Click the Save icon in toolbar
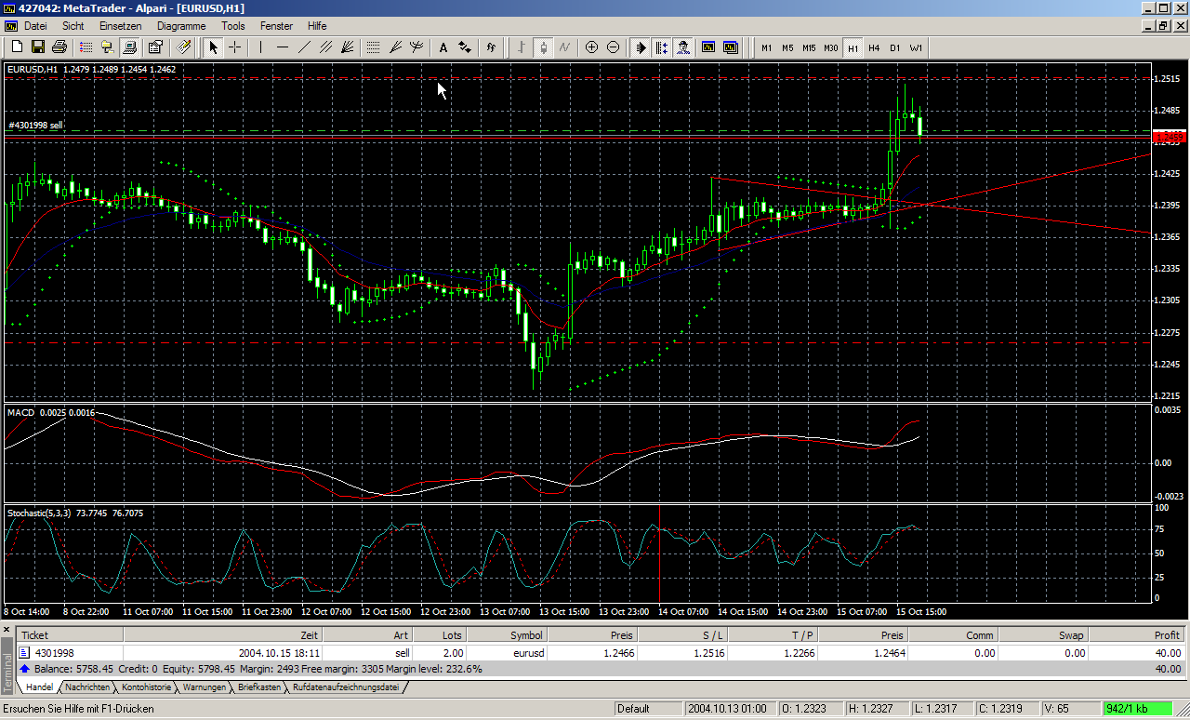Image resolution: width=1190 pixels, height=720 pixels. (38, 47)
